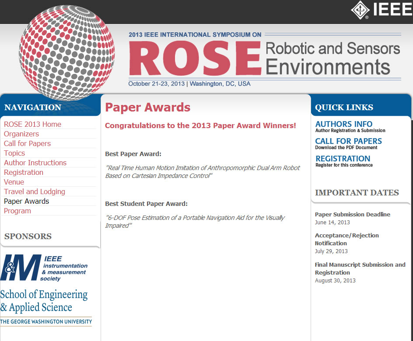The width and height of the screenshot is (413, 341).
Task: Click the July 29, 2013 date
Action: point(331,251)
